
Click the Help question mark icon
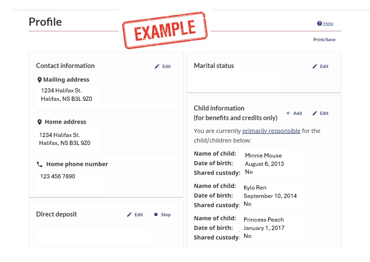click(x=320, y=24)
